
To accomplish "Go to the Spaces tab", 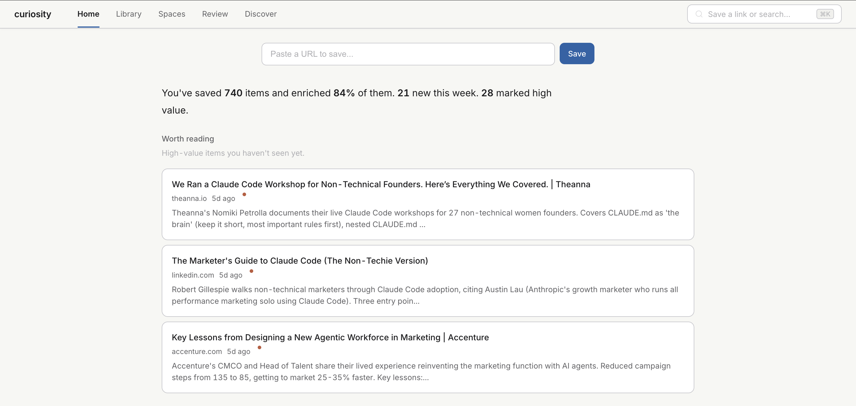I will (171, 14).
